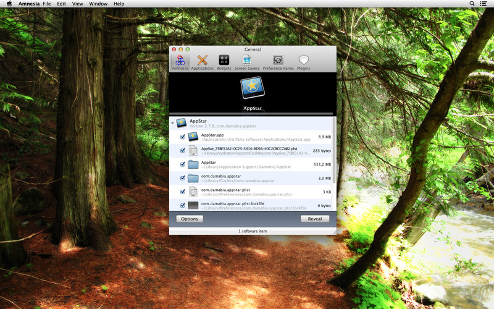Collapse the AppStar group disclosure triangle
This screenshot has height=309, width=494.
pos(173,123)
